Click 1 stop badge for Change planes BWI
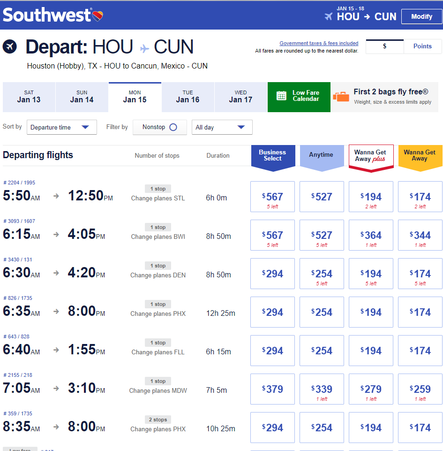 (158, 227)
